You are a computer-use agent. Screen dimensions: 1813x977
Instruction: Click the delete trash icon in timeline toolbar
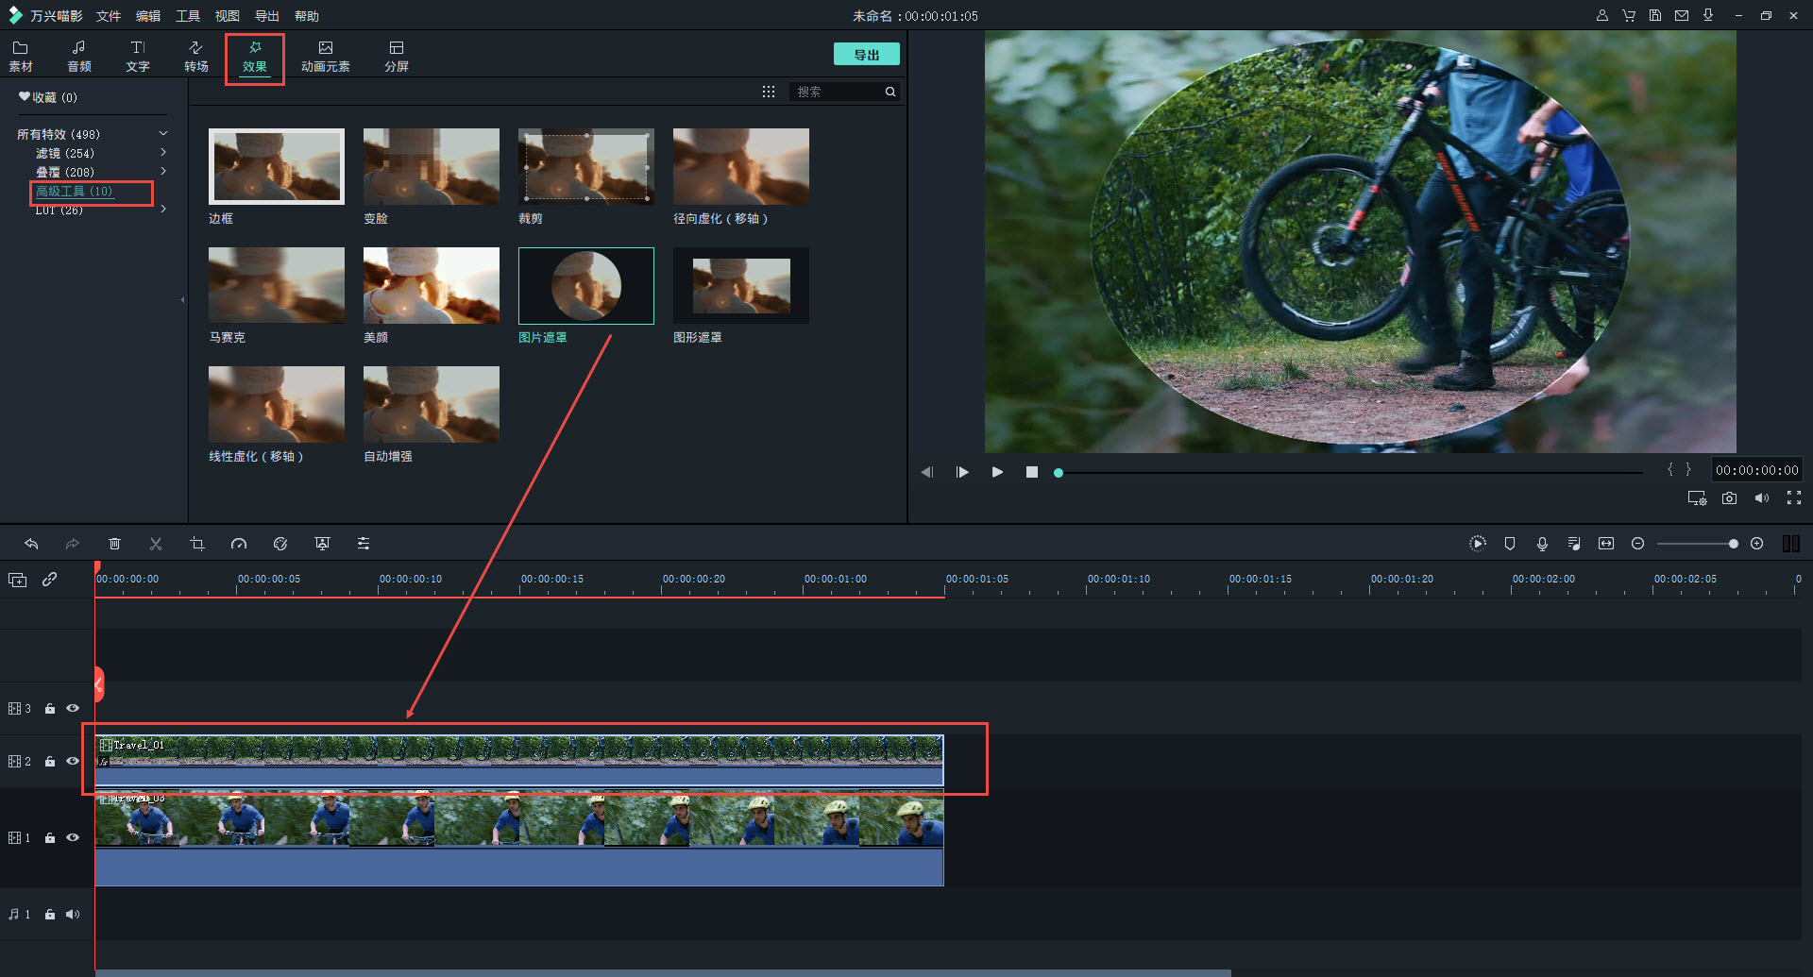[114, 544]
